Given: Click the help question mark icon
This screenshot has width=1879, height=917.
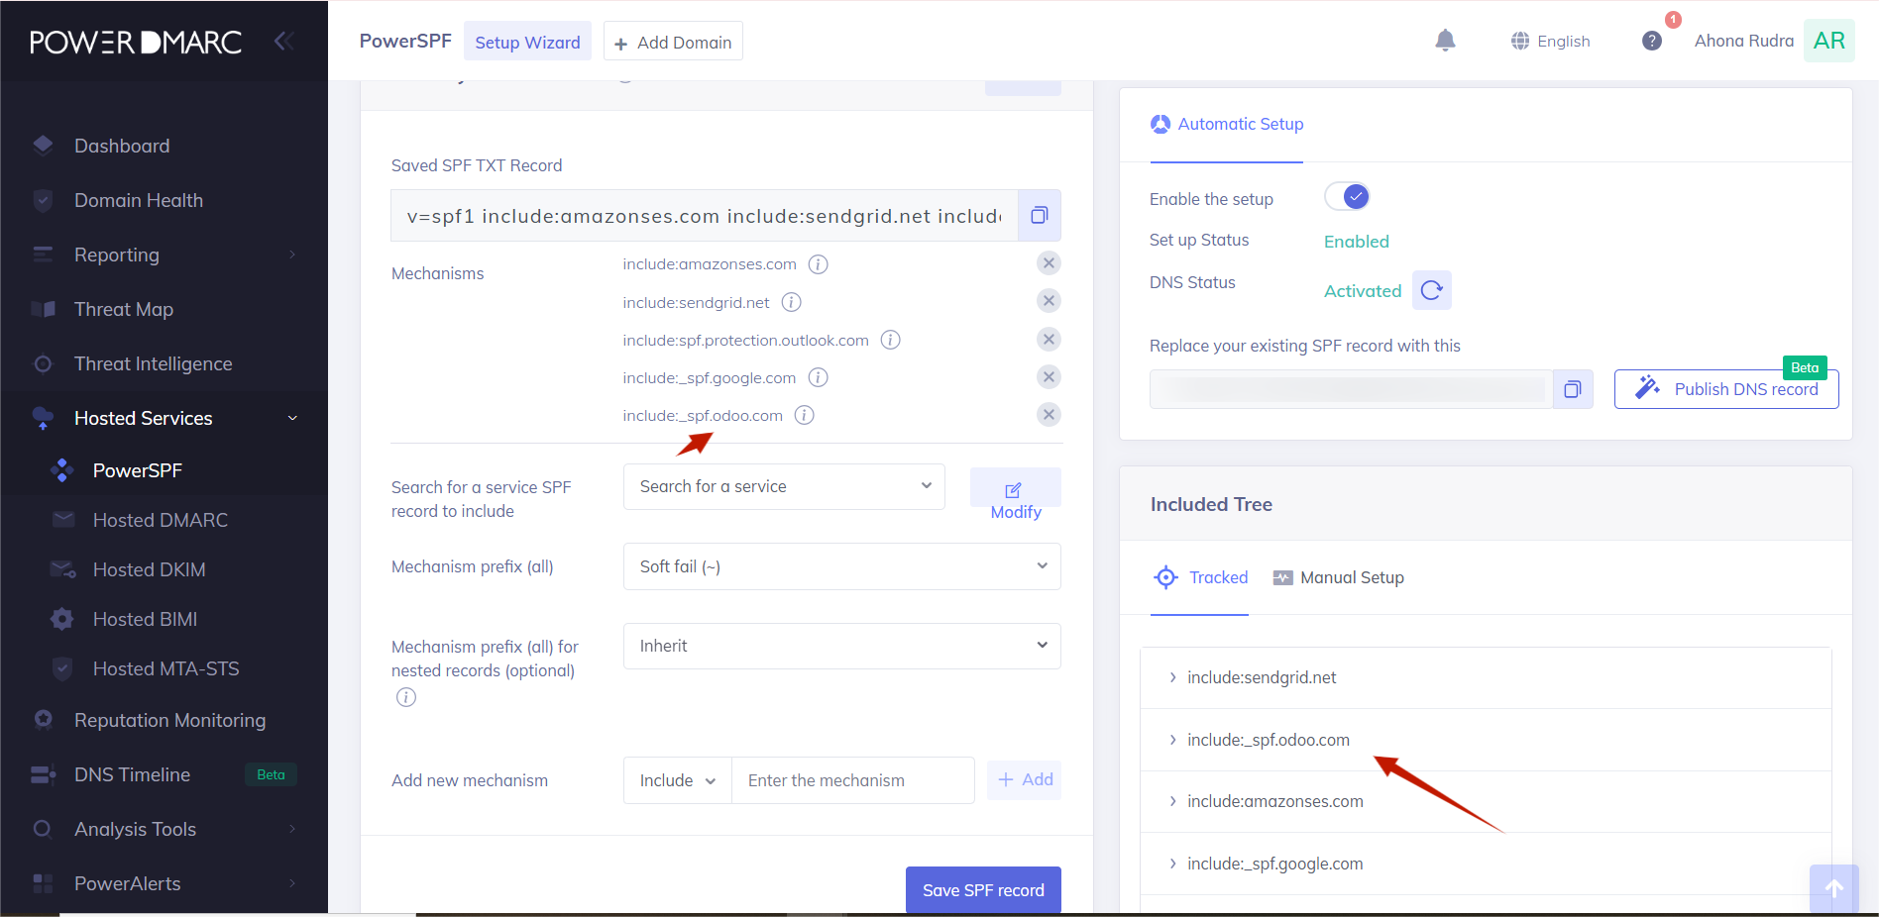Looking at the screenshot, I should tap(1651, 41).
